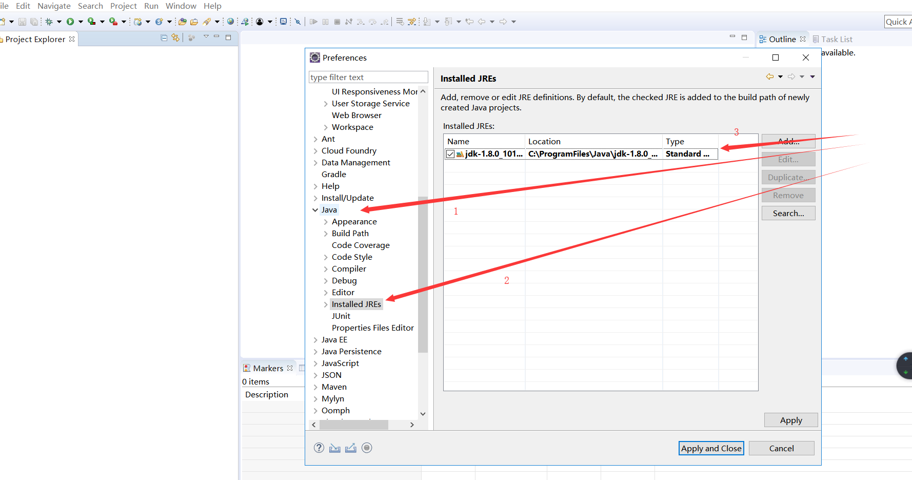Click Apply and Close button
The height and width of the screenshot is (480, 912).
[x=711, y=448]
